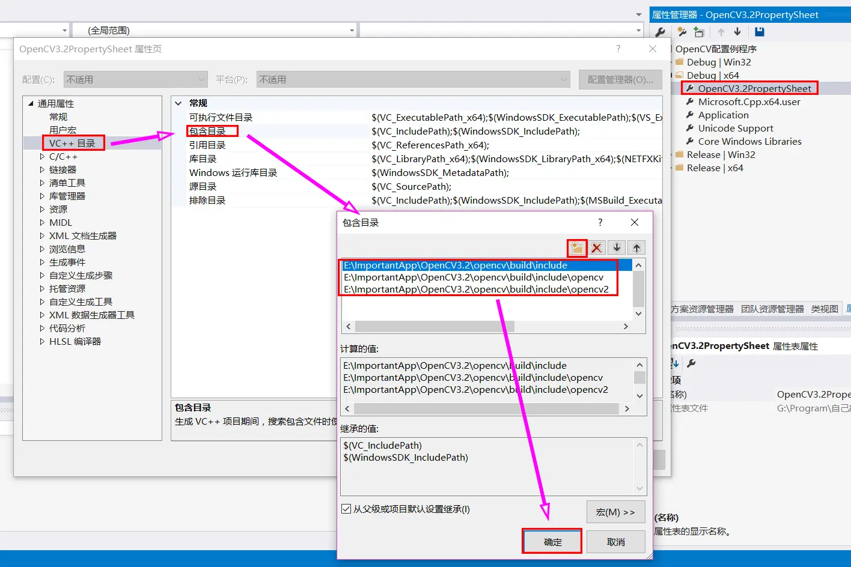
Task: Add new project property sheet icon
Action: 682,32
